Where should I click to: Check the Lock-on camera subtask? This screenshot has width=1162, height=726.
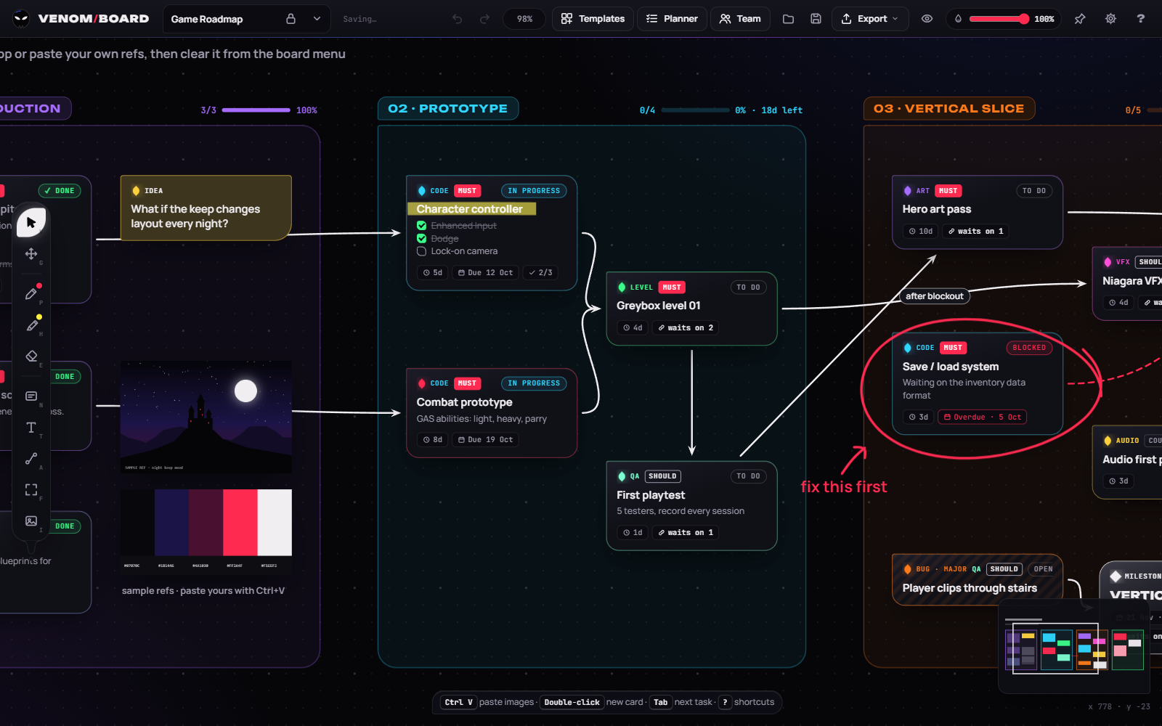421,251
